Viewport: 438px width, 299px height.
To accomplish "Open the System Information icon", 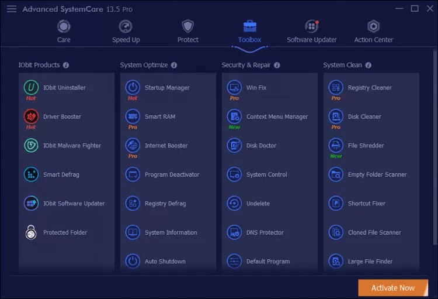I will click(x=133, y=232).
